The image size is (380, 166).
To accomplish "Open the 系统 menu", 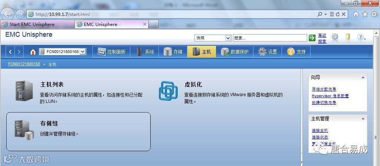I will 144,52.
